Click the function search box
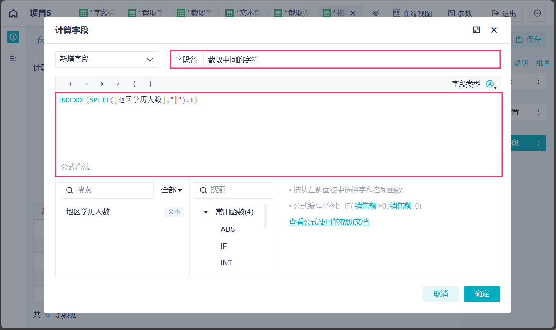 (x=234, y=190)
